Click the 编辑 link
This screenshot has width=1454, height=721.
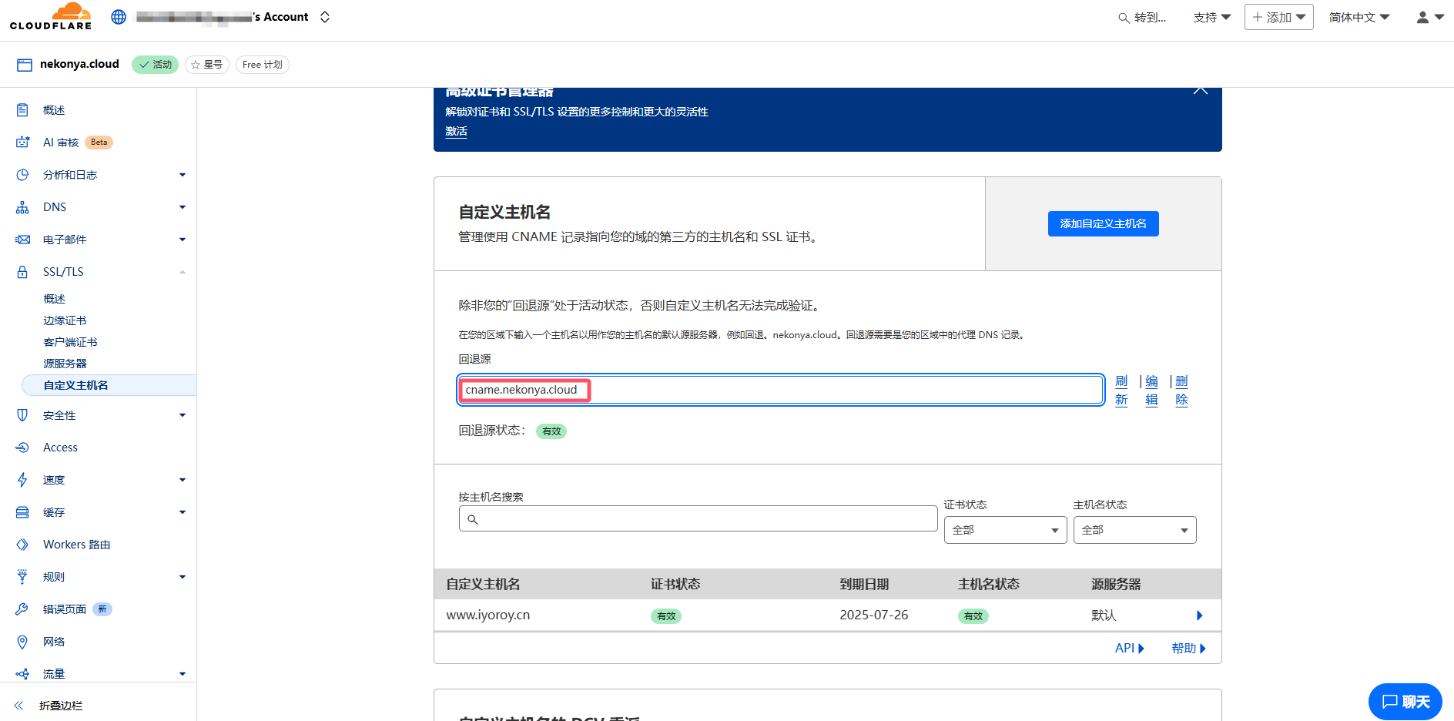pos(1151,391)
